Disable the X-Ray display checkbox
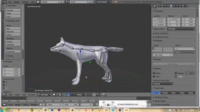The image size is (200, 112). tap(176, 76)
